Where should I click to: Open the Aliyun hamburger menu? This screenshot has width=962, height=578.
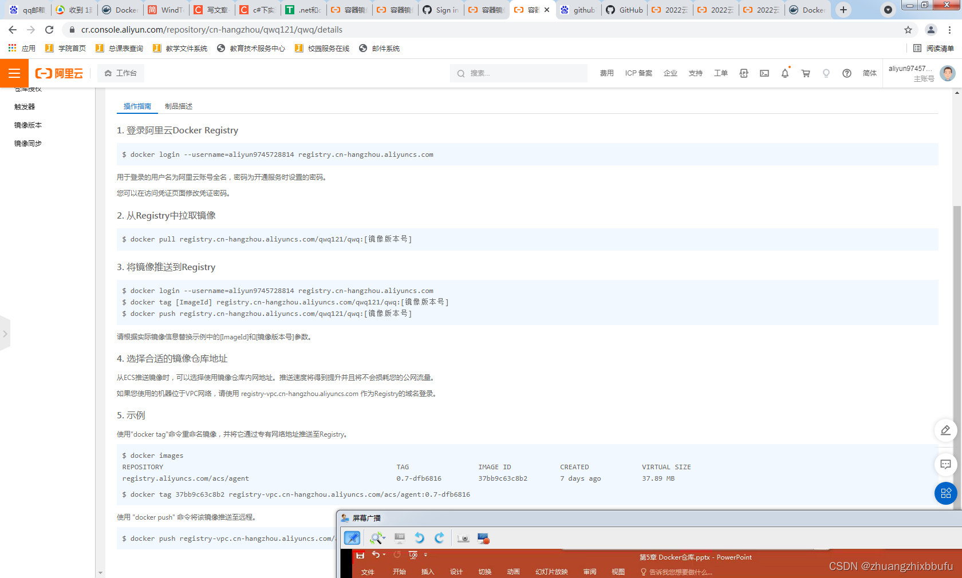click(14, 73)
